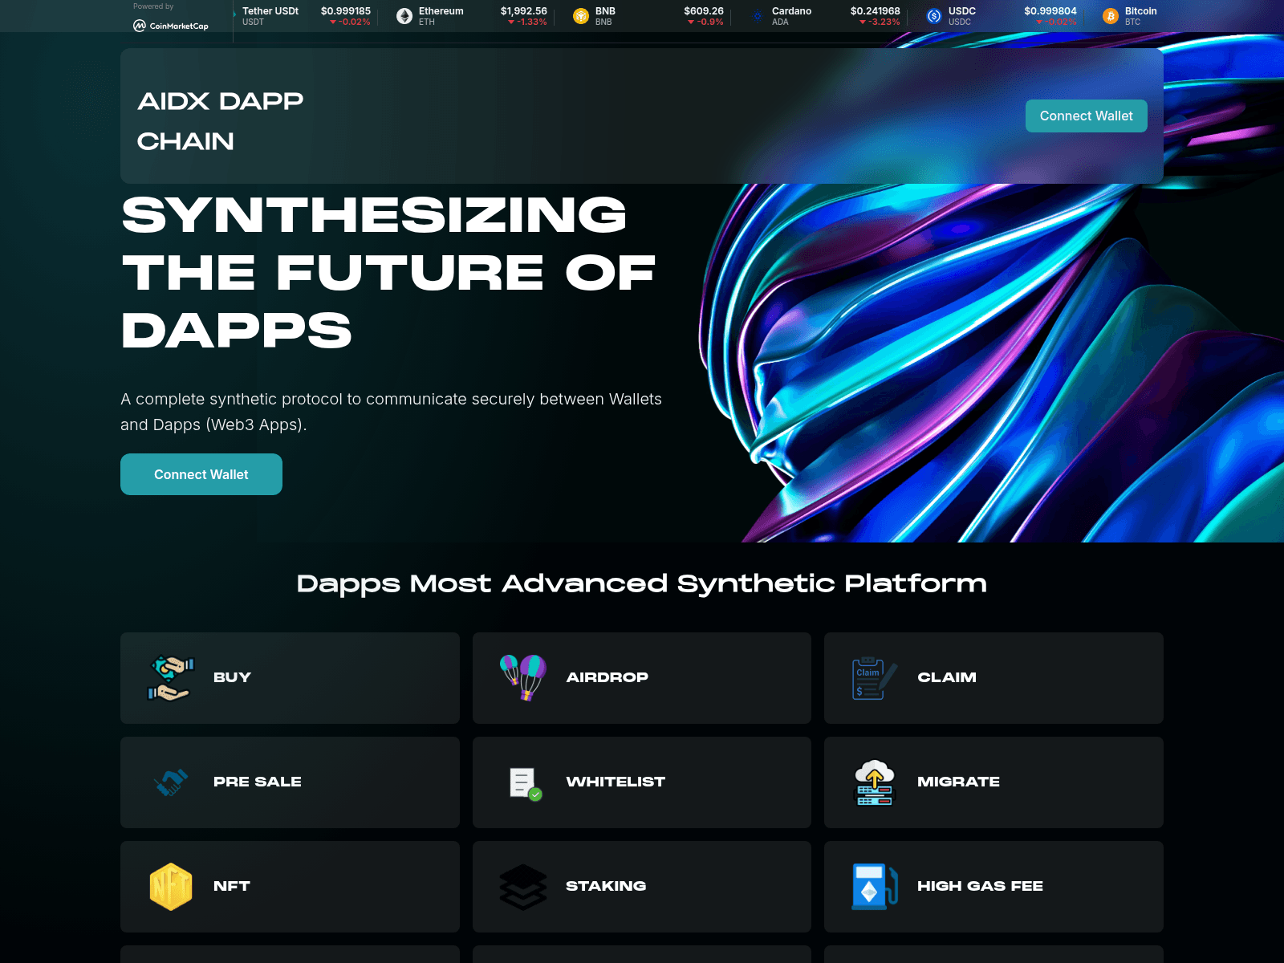Click Bitcoin ticker name
This screenshot has height=963, width=1284.
(1141, 11)
